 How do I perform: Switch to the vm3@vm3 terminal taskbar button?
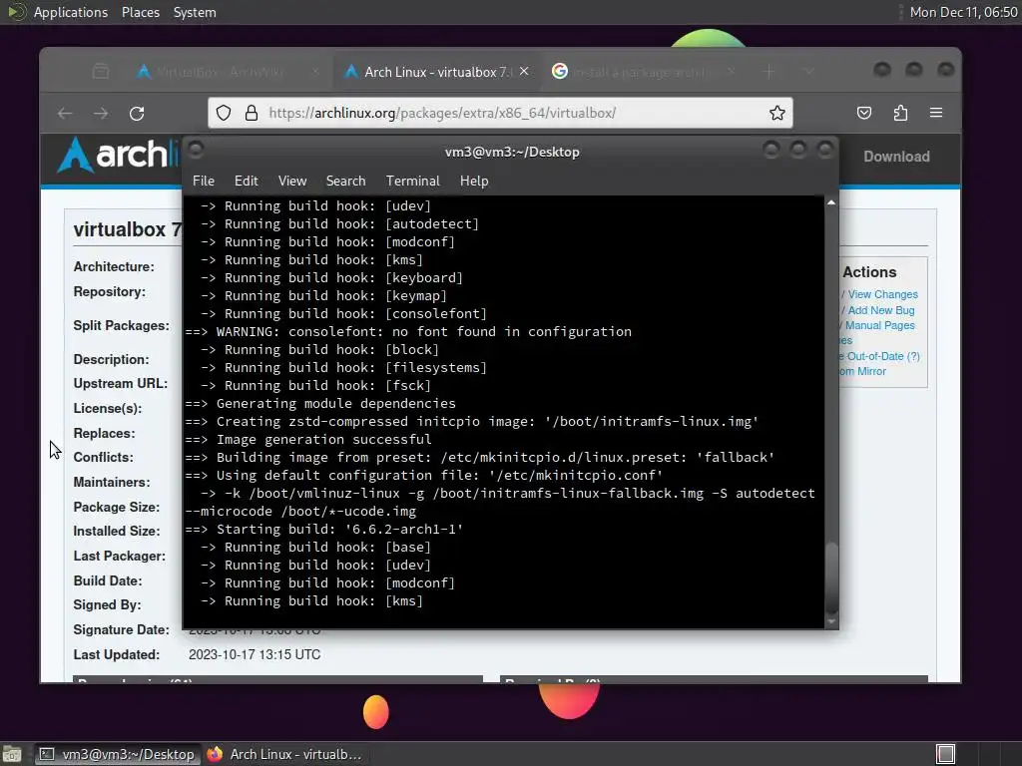(x=116, y=754)
